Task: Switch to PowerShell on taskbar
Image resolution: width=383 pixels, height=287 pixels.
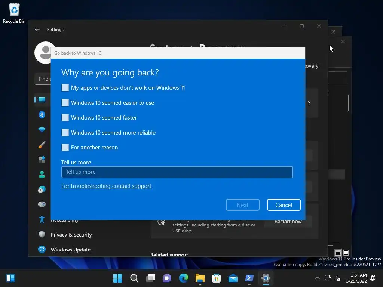Action: (249, 278)
